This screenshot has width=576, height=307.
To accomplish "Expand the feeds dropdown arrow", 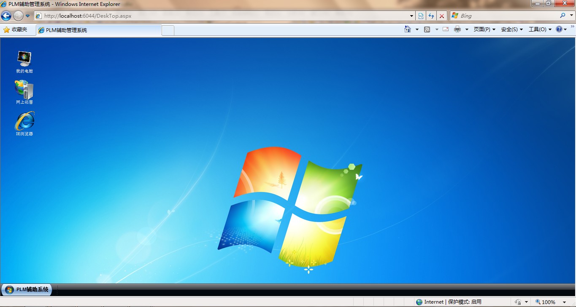I will 437,29.
